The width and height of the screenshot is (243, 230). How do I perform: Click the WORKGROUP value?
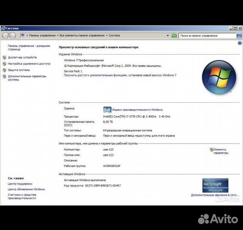112,166
